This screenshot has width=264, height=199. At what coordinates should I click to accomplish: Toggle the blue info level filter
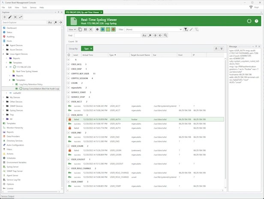(103, 30)
